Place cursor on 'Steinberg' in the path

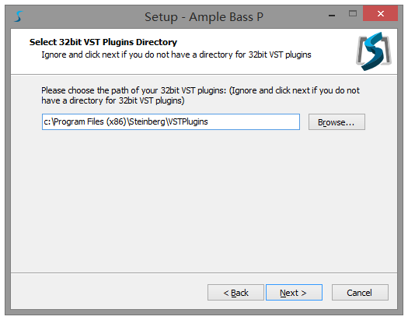click(x=148, y=121)
